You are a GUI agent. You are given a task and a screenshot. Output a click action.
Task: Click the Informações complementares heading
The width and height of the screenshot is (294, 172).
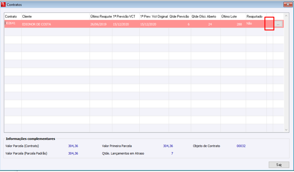[x=31, y=139]
